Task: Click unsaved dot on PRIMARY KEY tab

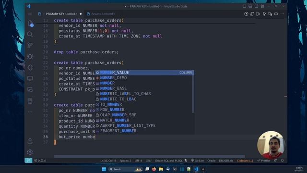Action: (x=81, y=14)
